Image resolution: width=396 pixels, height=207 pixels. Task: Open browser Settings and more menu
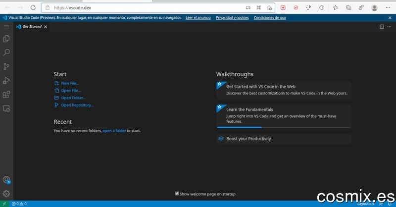tap(388, 8)
